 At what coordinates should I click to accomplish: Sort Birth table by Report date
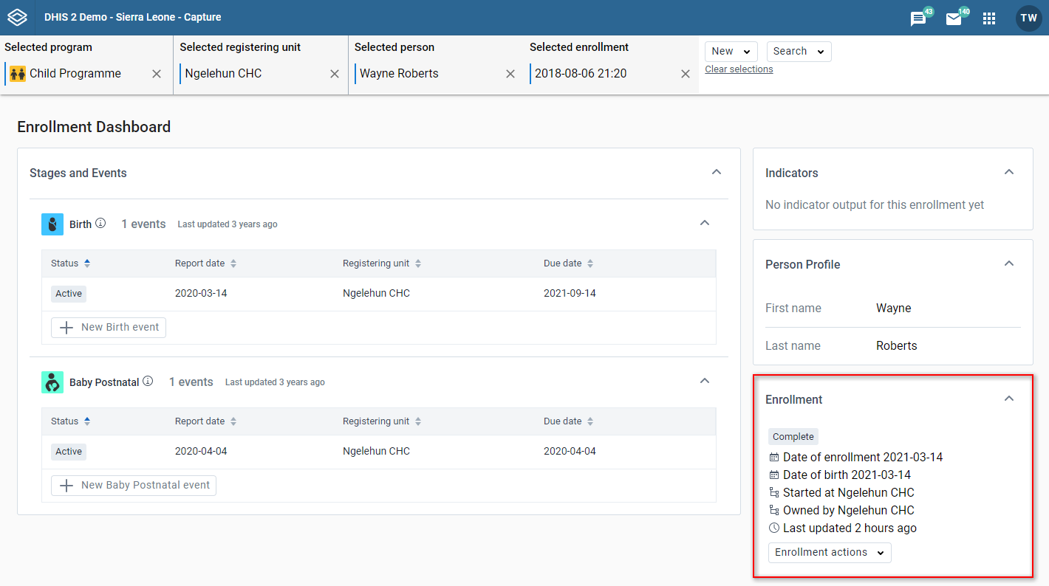coord(233,263)
